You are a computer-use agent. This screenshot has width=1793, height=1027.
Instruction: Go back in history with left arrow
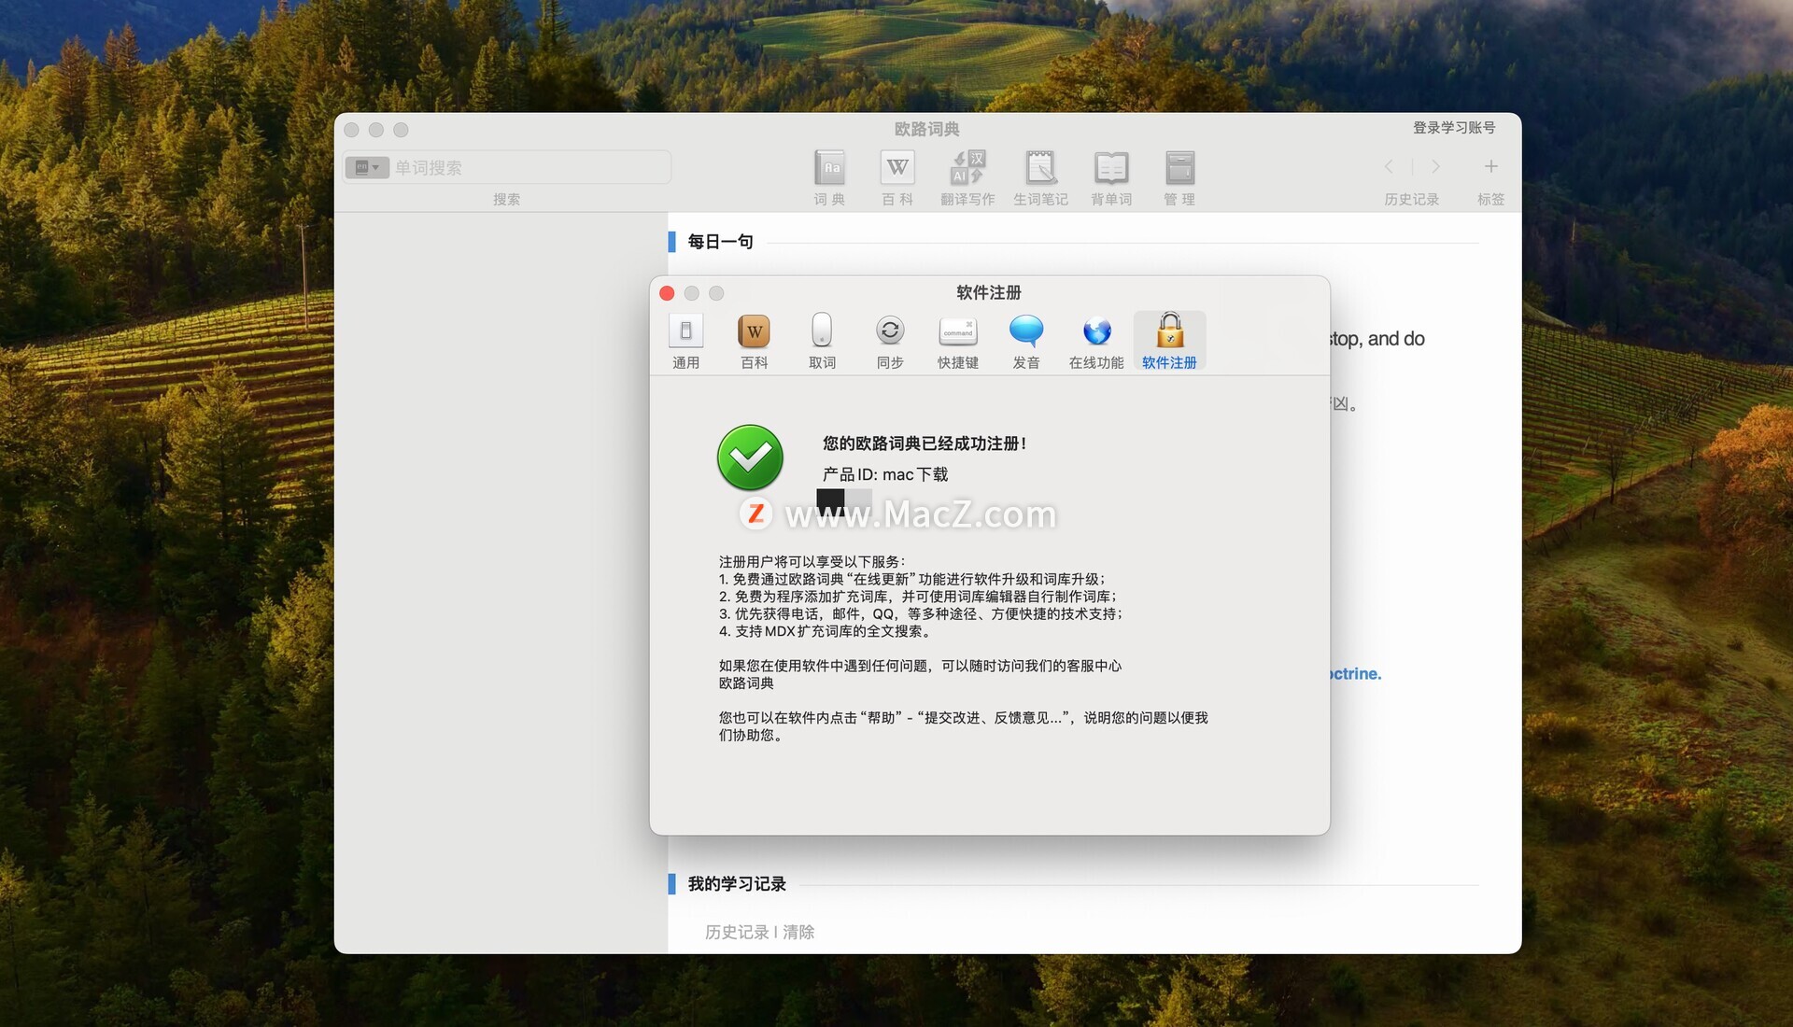tap(1389, 166)
